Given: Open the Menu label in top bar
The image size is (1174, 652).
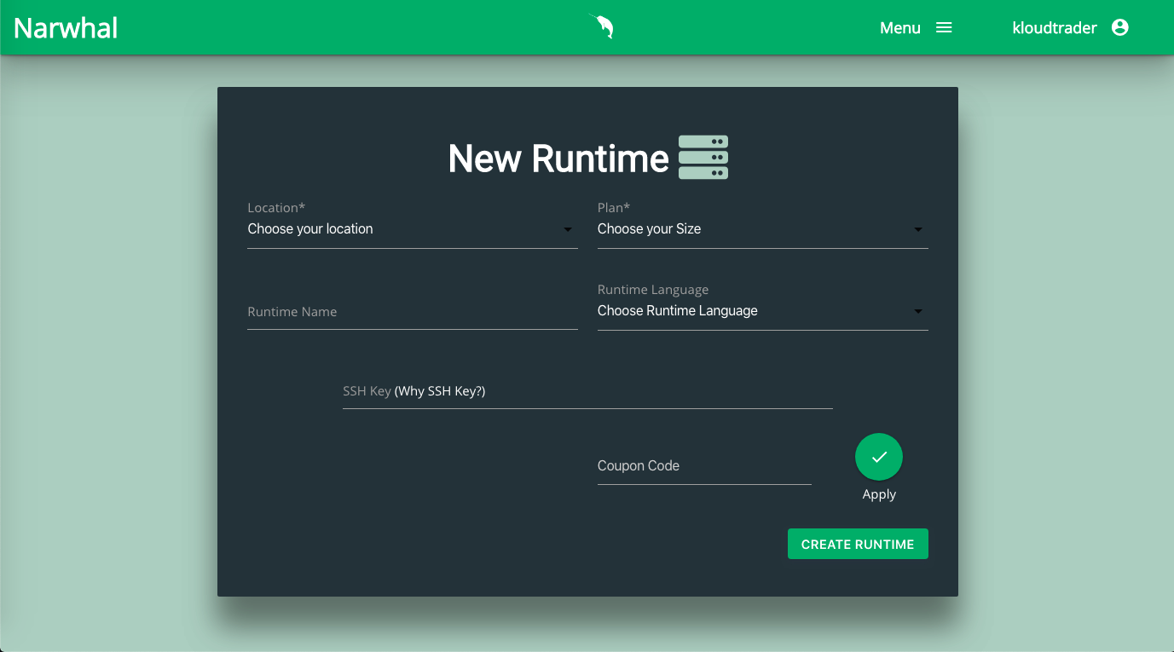Looking at the screenshot, I should pyautogui.click(x=899, y=28).
